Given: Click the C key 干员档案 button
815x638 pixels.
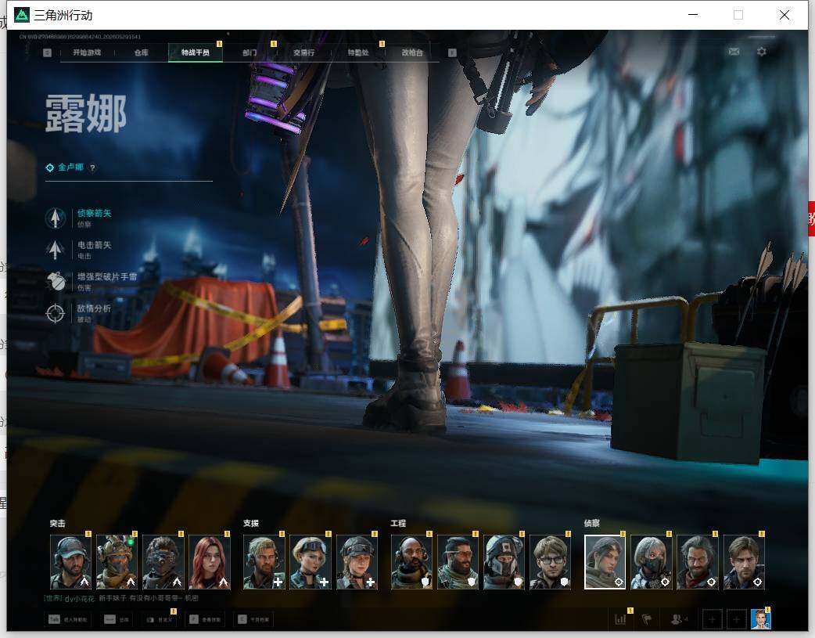Looking at the screenshot, I should pos(253,619).
